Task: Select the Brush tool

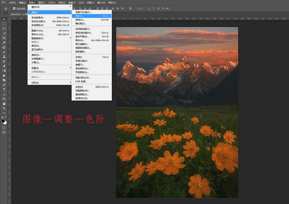Action: pos(4,52)
